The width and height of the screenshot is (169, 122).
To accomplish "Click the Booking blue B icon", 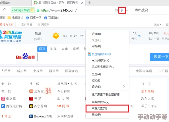I will click(x=31, y=116).
